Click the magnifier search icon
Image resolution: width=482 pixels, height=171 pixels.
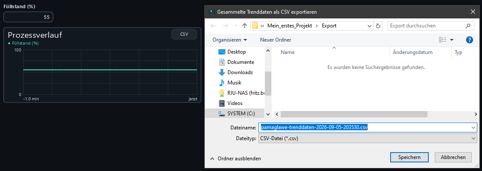coord(468,26)
